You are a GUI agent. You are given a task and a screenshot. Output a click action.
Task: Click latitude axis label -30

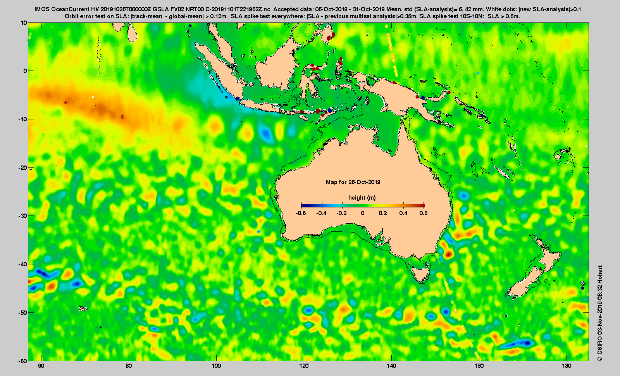click(x=23, y=216)
